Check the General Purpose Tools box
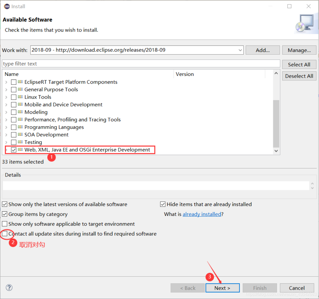This screenshot has height=299, width=319. pos(14,89)
